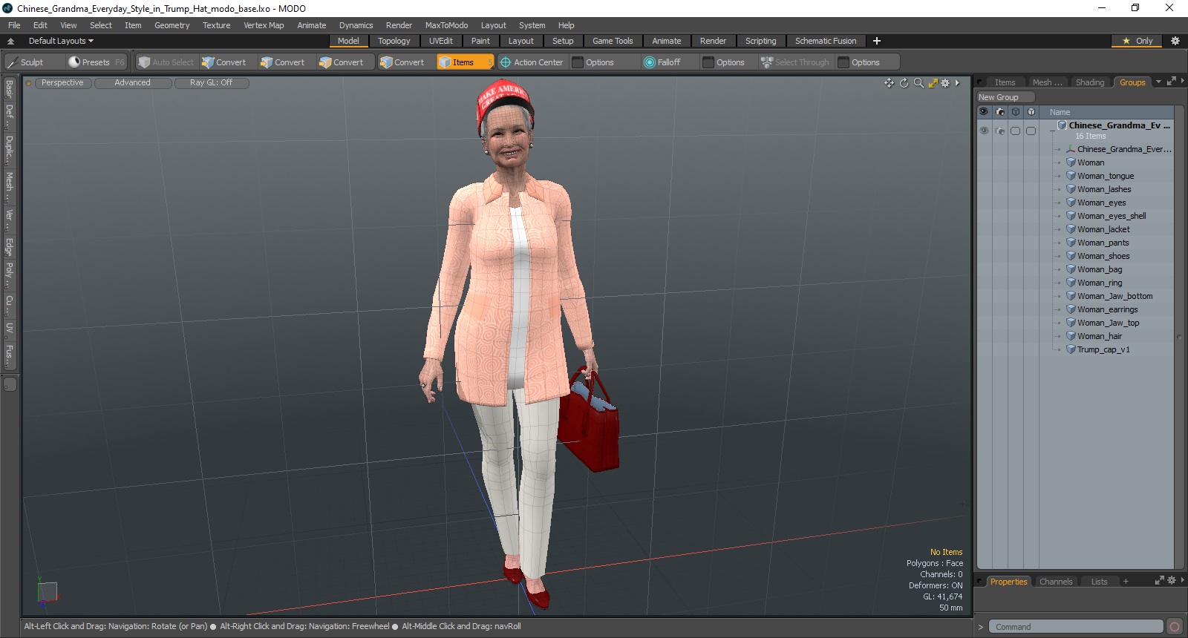Click the viewport axis gizmo cube
This screenshot has width=1188, height=638.
[47, 593]
